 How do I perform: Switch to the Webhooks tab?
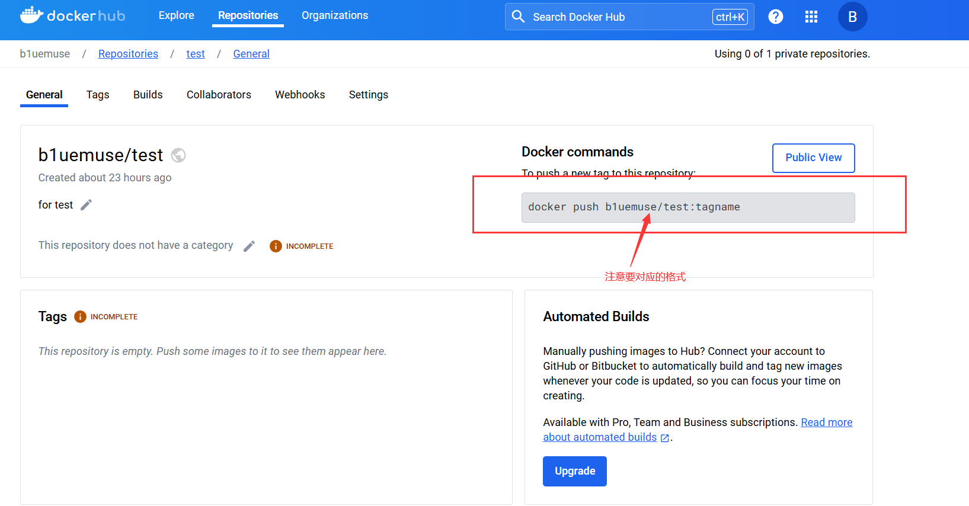[x=300, y=95]
